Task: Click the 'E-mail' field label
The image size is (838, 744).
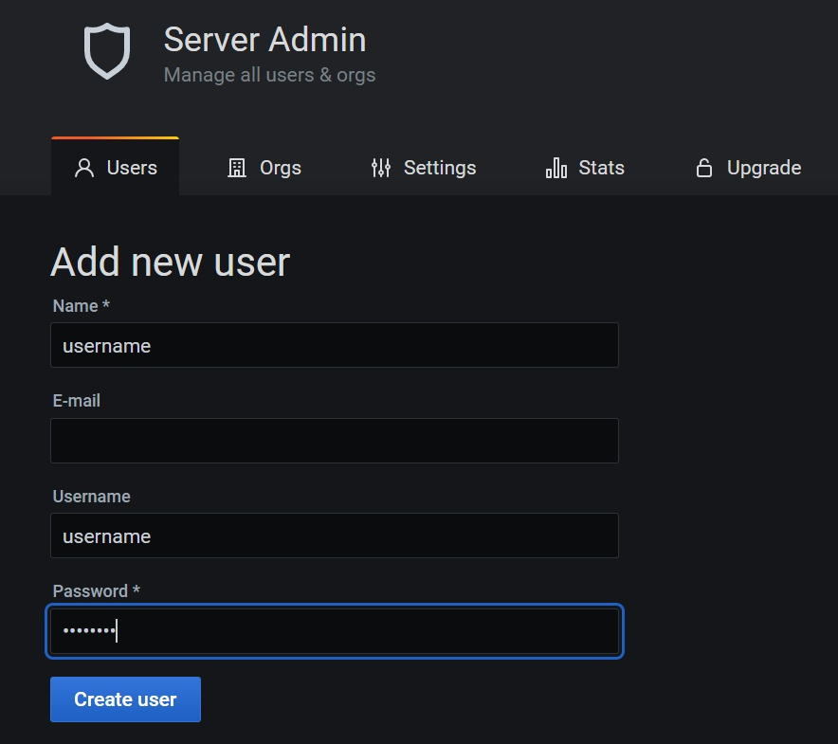Action: tap(77, 401)
